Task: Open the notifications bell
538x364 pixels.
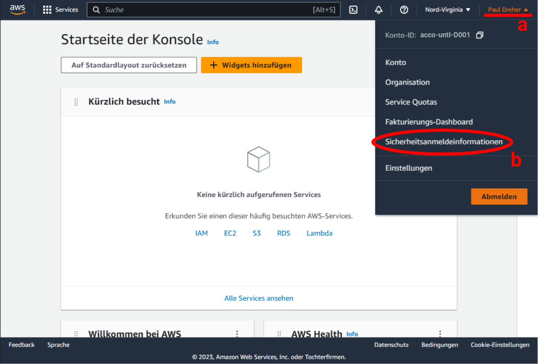Action: pos(379,10)
